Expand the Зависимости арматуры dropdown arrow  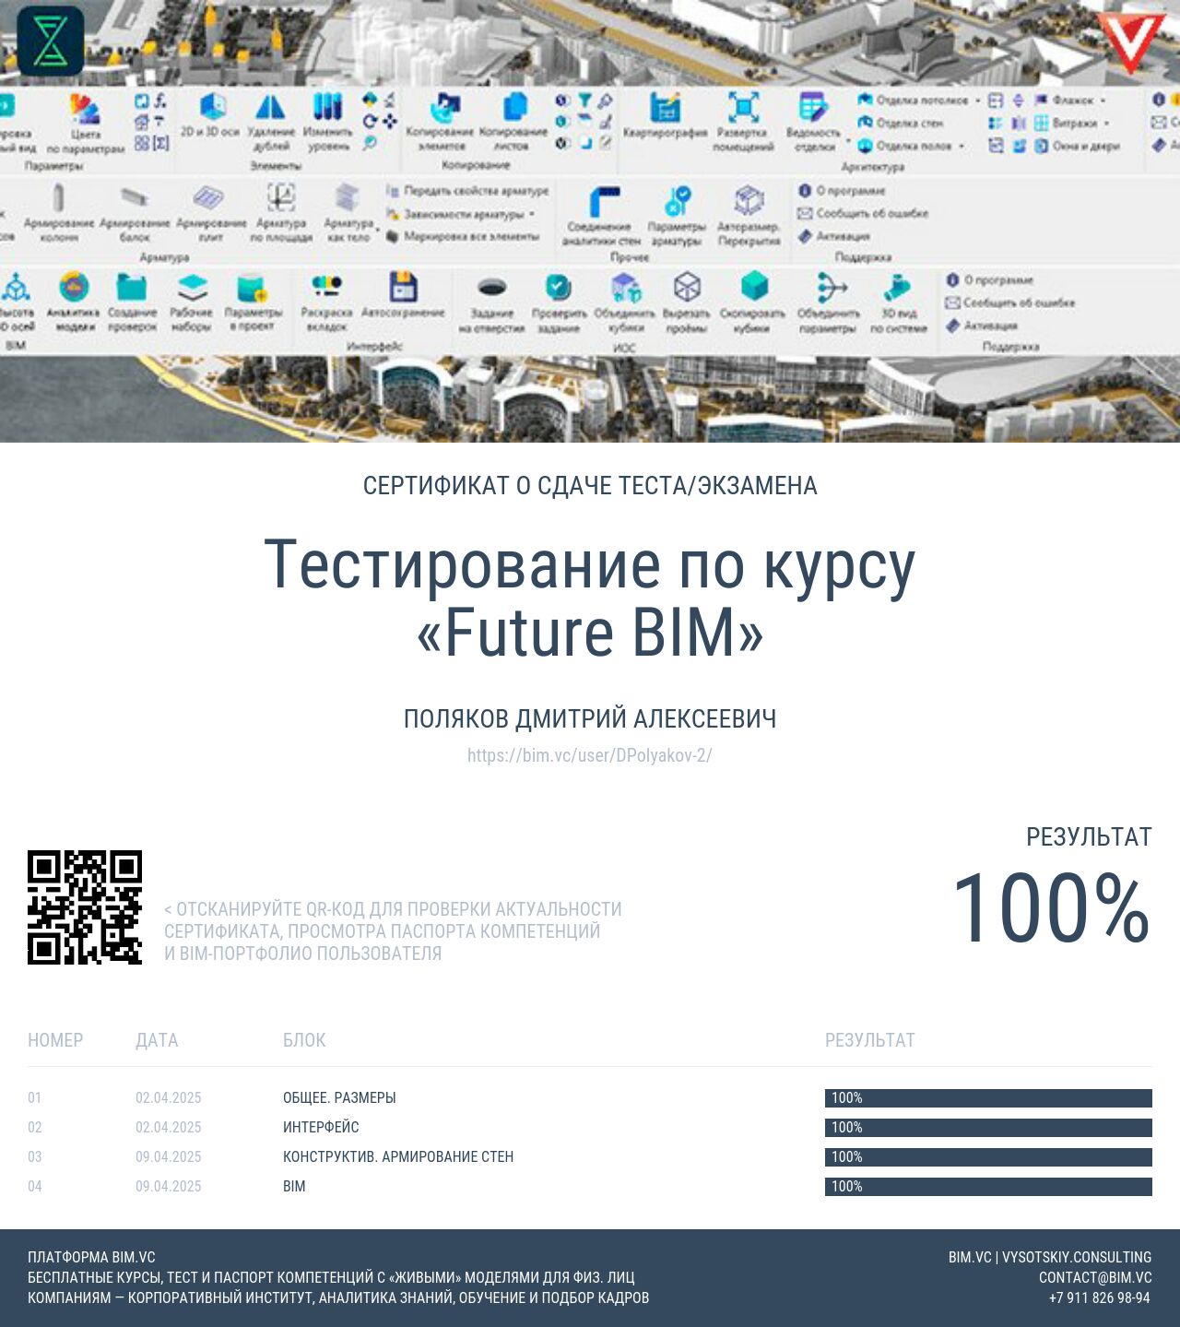[532, 214]
